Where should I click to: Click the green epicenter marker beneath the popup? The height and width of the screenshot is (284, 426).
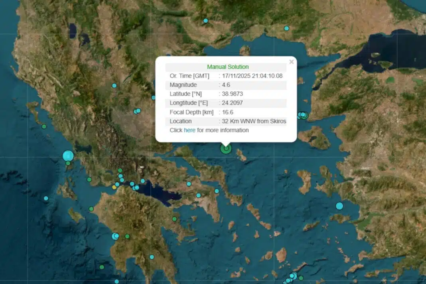[x=226, y=149]
